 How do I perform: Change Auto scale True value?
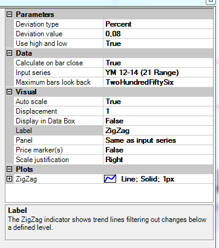coord(158,102)
